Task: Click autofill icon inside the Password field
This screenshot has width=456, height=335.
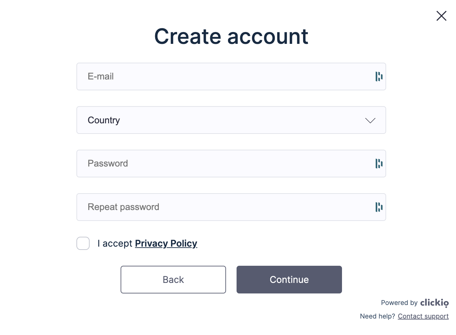Action: click(379, 164)
